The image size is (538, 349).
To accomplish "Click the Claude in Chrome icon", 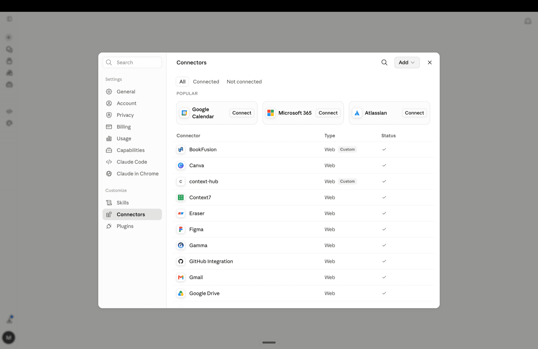I will point(109,174).
